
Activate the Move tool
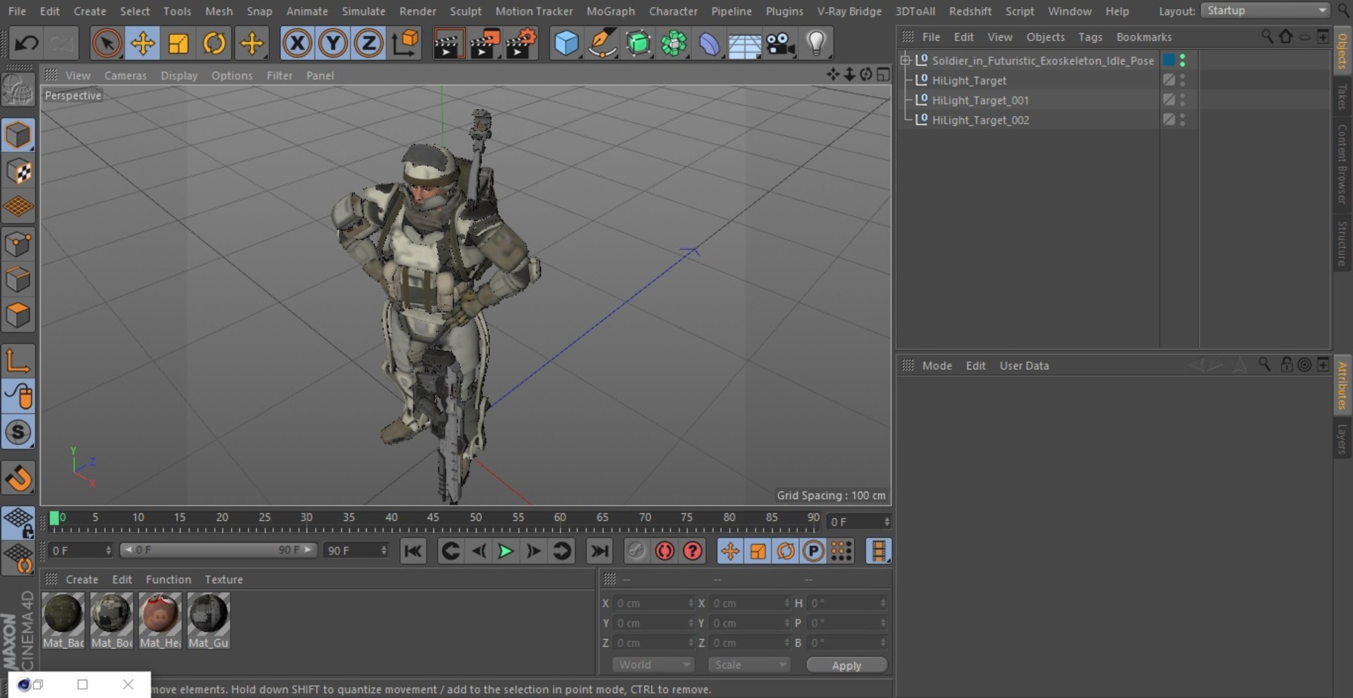[x=143, y=44]
